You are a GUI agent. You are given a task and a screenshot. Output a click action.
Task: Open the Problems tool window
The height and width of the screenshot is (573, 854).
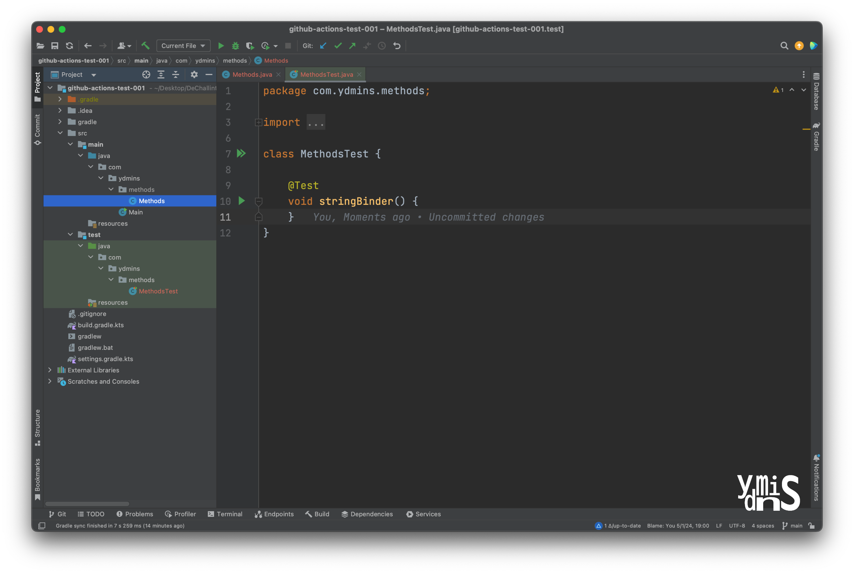pos(135,514)
